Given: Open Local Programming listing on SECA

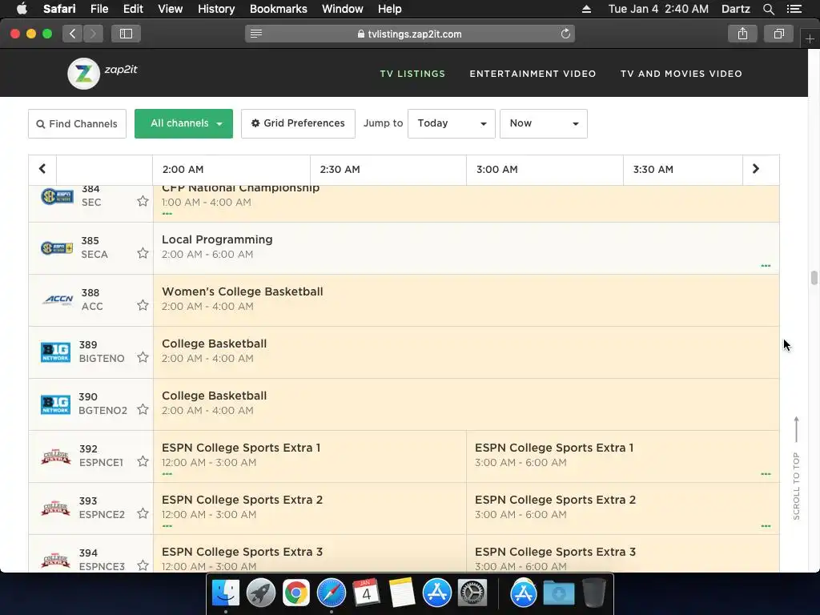Looking at the screenshot, I should point(466,248).
